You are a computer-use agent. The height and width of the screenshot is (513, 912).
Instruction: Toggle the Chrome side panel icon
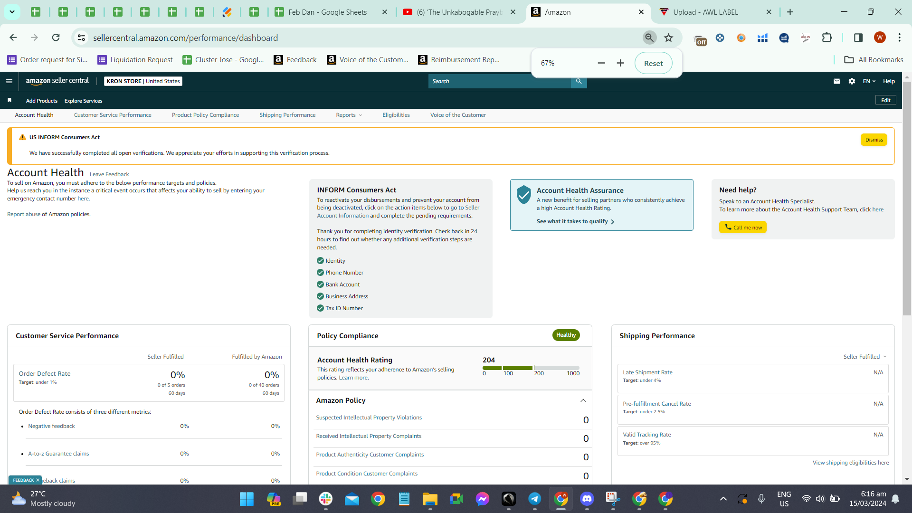[858, 38]
